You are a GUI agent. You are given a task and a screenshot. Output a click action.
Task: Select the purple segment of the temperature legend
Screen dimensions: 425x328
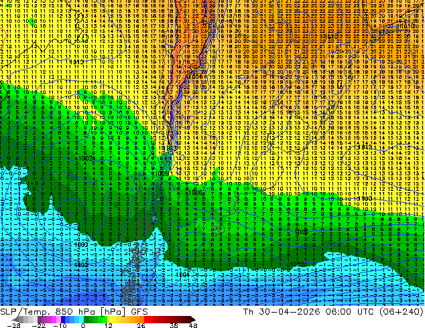coord(49,319)
